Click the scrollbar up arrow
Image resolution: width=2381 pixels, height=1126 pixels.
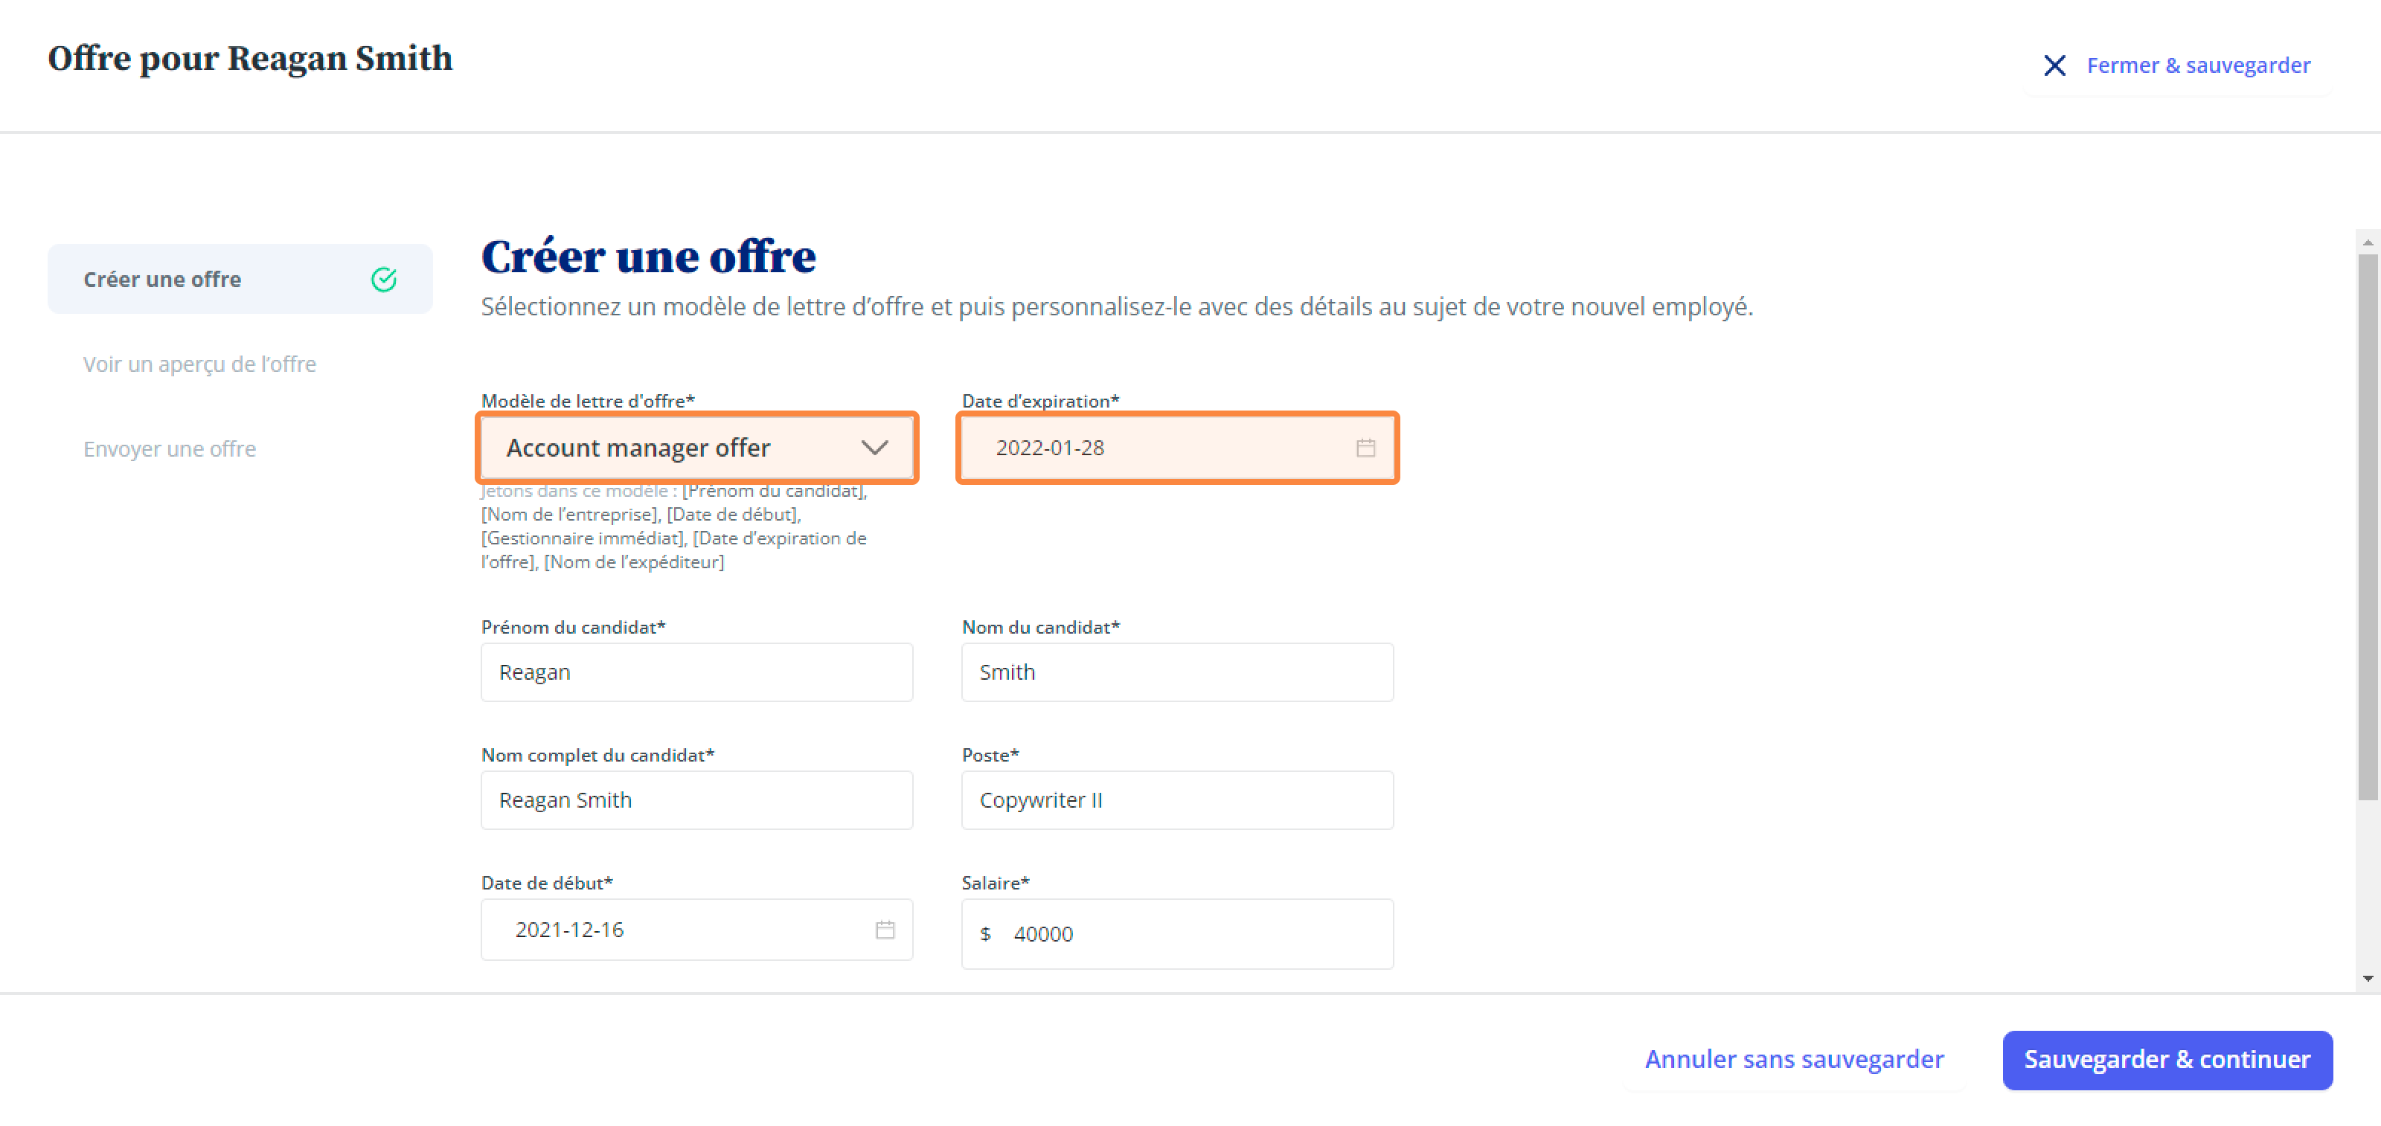(2367, 243)
